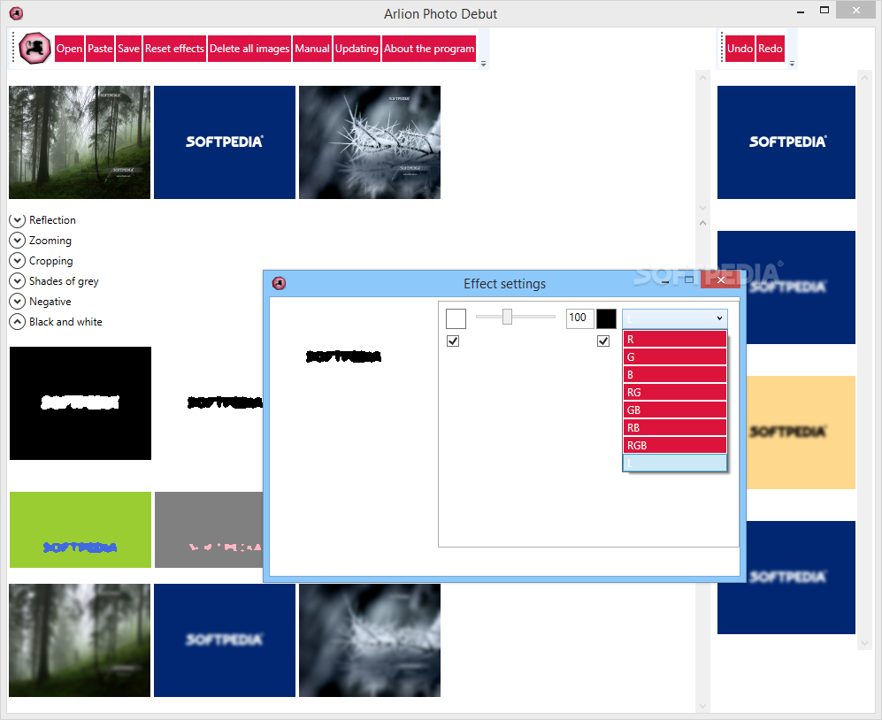Click the Updating button
Screen dimensions: 882x720
(x=357, y=49)
